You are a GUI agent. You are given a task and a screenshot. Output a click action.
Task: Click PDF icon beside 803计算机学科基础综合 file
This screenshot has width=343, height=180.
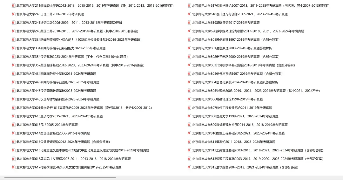tap(189, 65)
